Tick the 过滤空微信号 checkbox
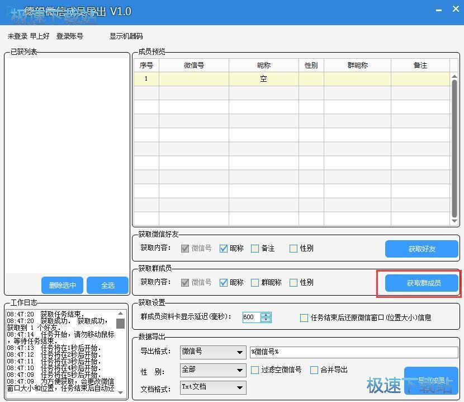Screen dimensions: 464x402 click(255, 370)
